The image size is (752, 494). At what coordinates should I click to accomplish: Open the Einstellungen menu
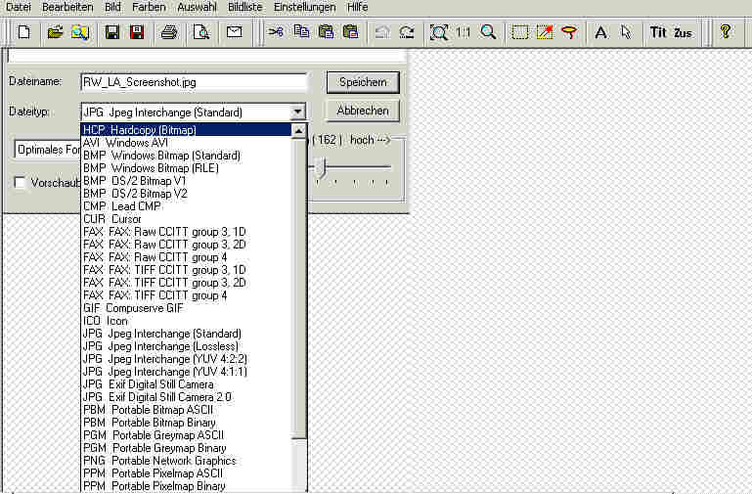point(304,7)
